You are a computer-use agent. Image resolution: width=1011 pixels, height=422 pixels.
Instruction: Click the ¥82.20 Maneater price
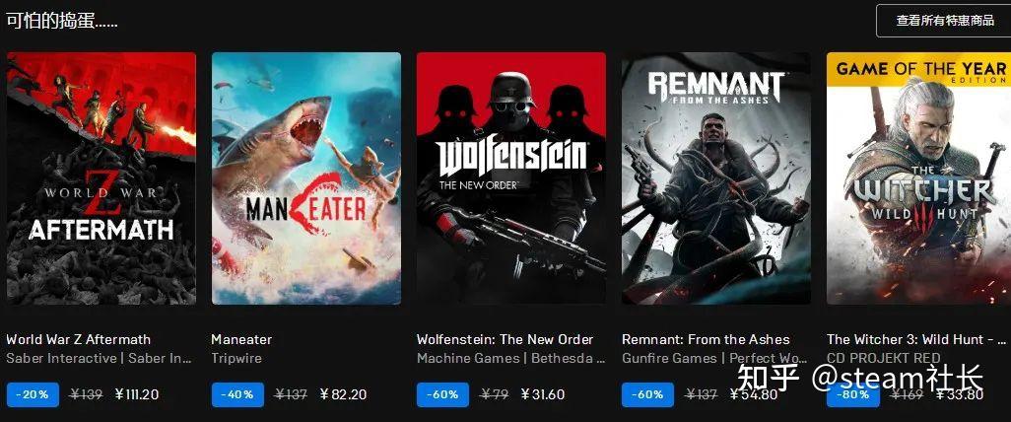click(x=341, y=394)
